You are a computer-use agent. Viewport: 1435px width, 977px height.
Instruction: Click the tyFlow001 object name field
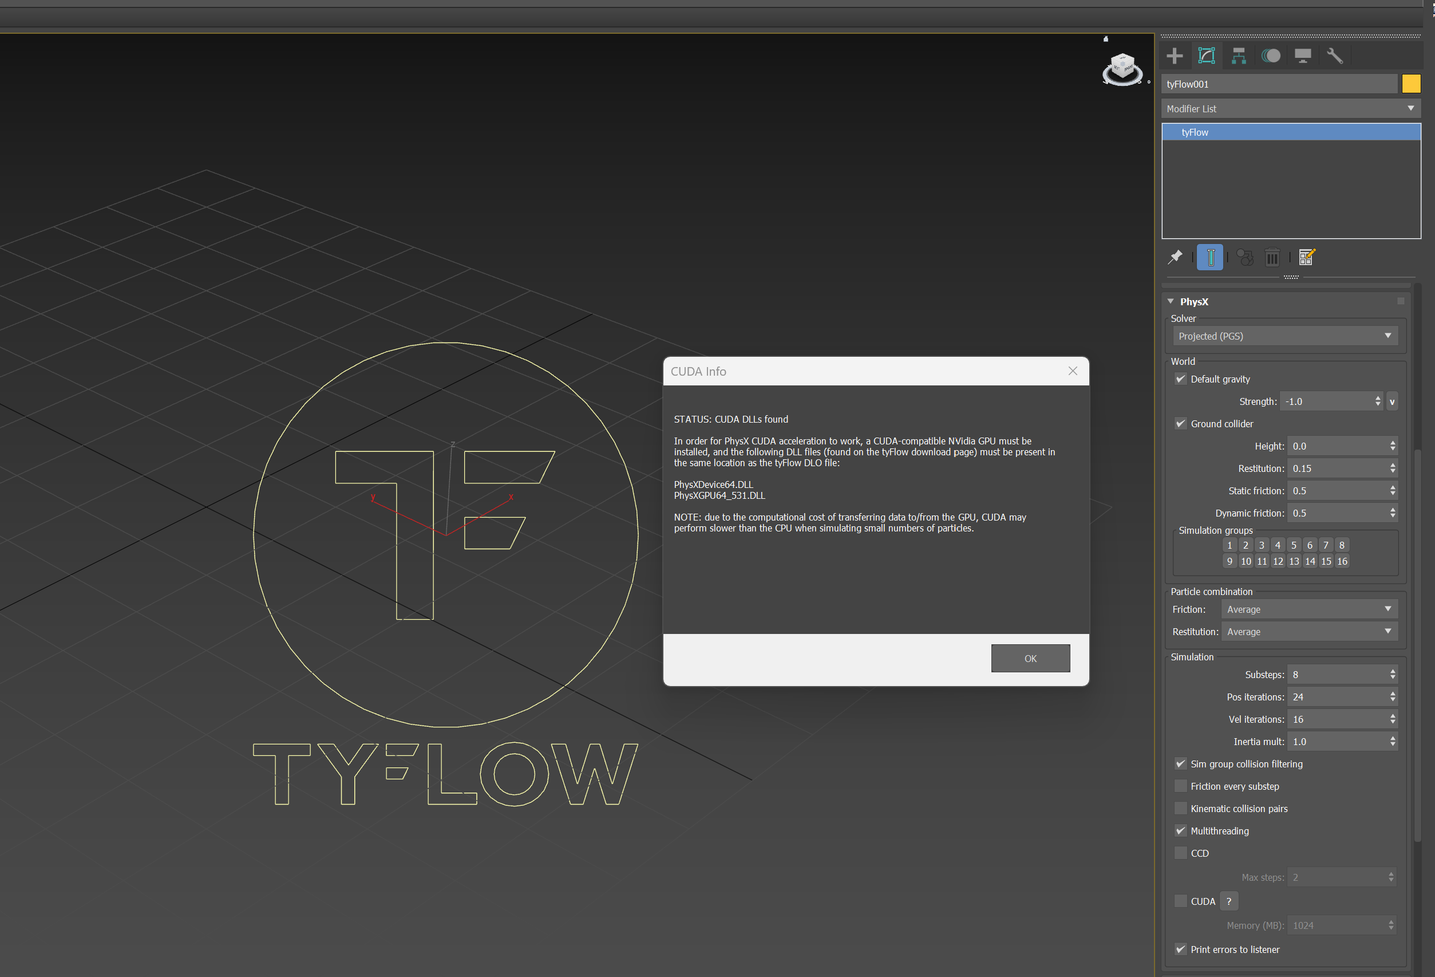tap(1278, 84)
